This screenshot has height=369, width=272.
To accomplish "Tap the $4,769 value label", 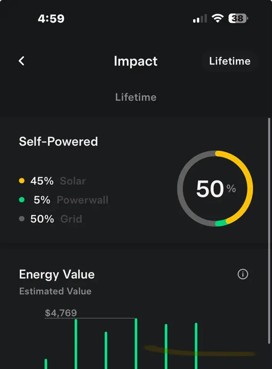I will point(61,312).
